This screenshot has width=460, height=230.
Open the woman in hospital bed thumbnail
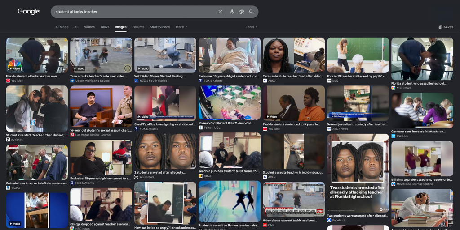coord(230,55)
